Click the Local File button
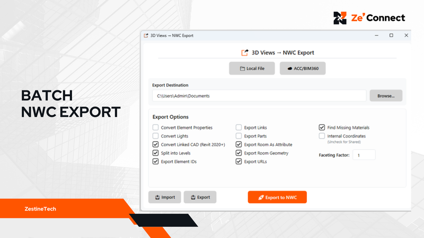 (x=252, y=68)
